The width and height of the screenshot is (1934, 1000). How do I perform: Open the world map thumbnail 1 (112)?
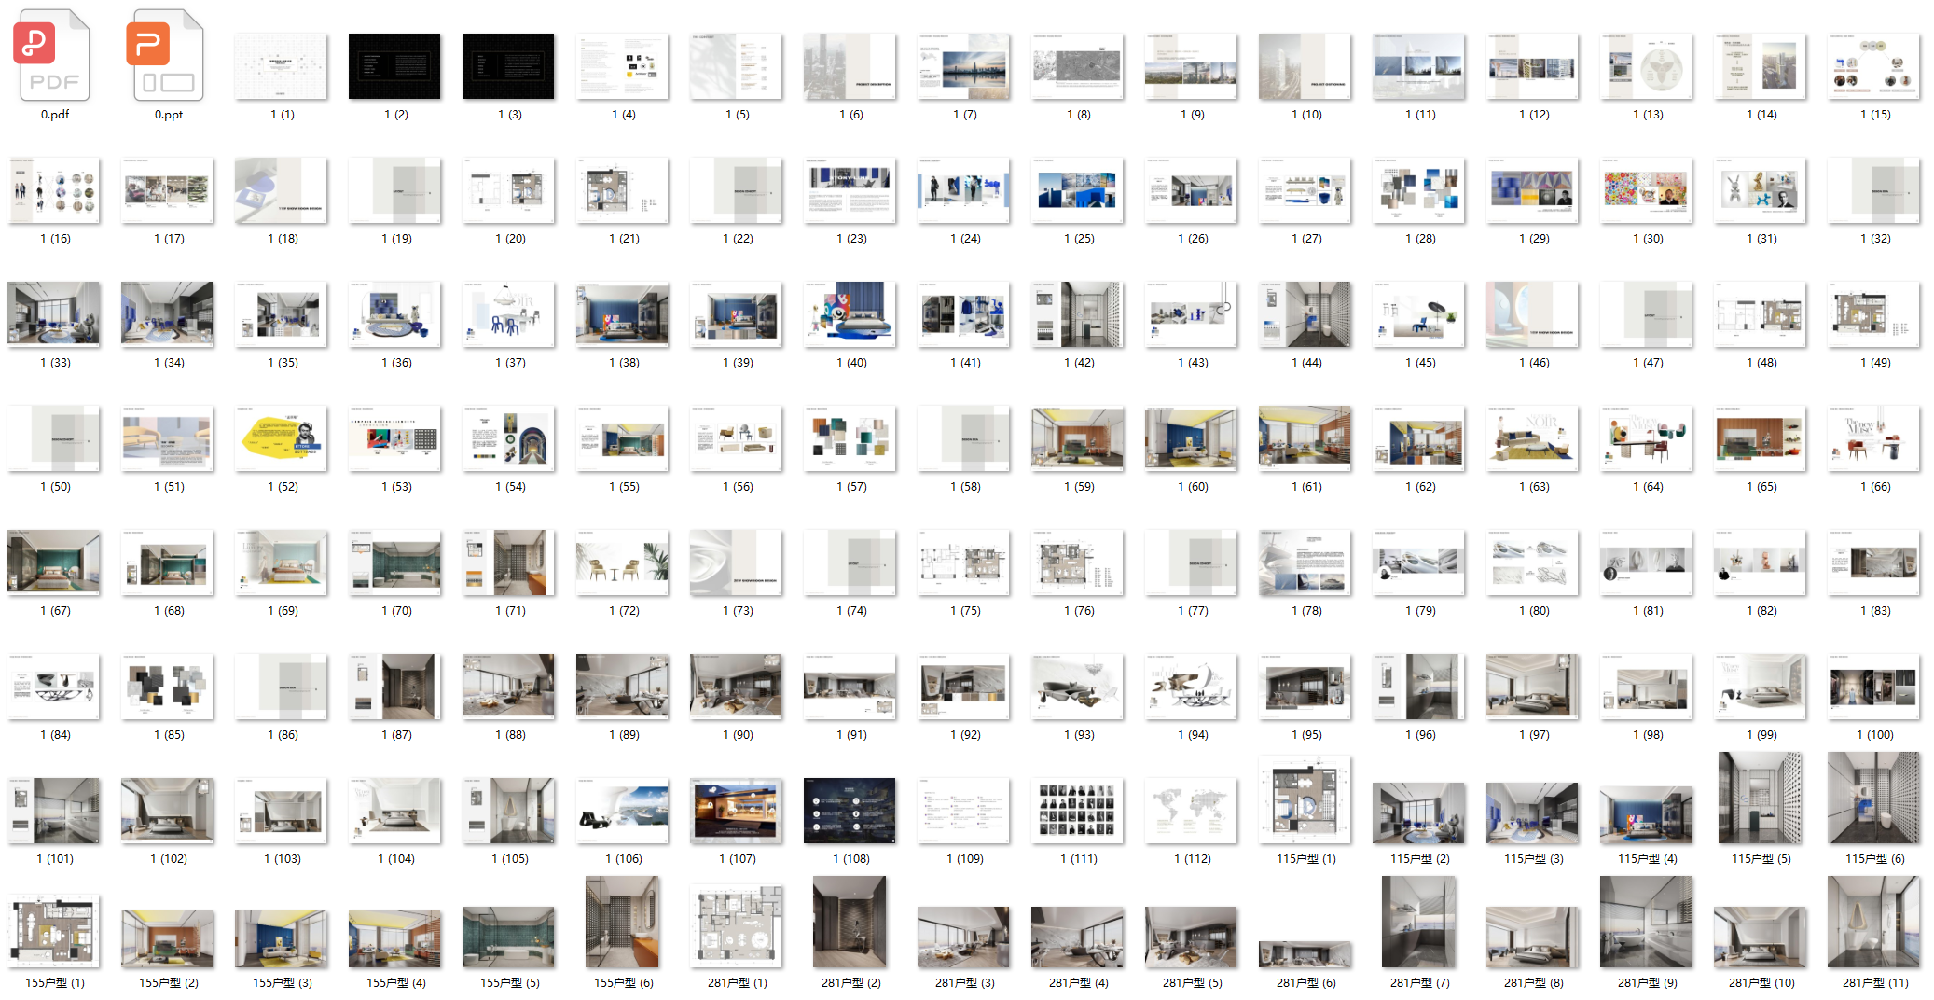[1191, 811]
